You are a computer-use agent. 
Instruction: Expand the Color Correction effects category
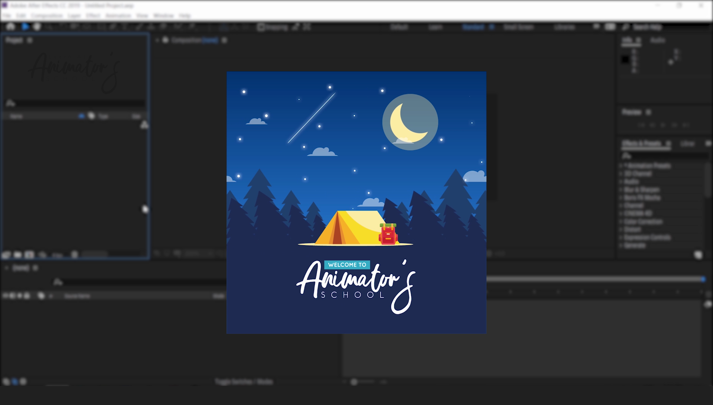point(622,221)
